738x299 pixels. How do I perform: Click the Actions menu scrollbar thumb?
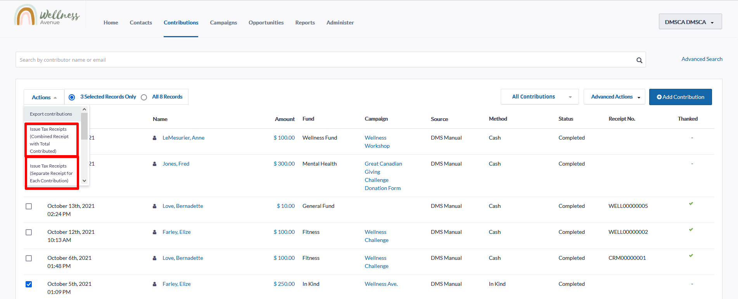[84, 126]
